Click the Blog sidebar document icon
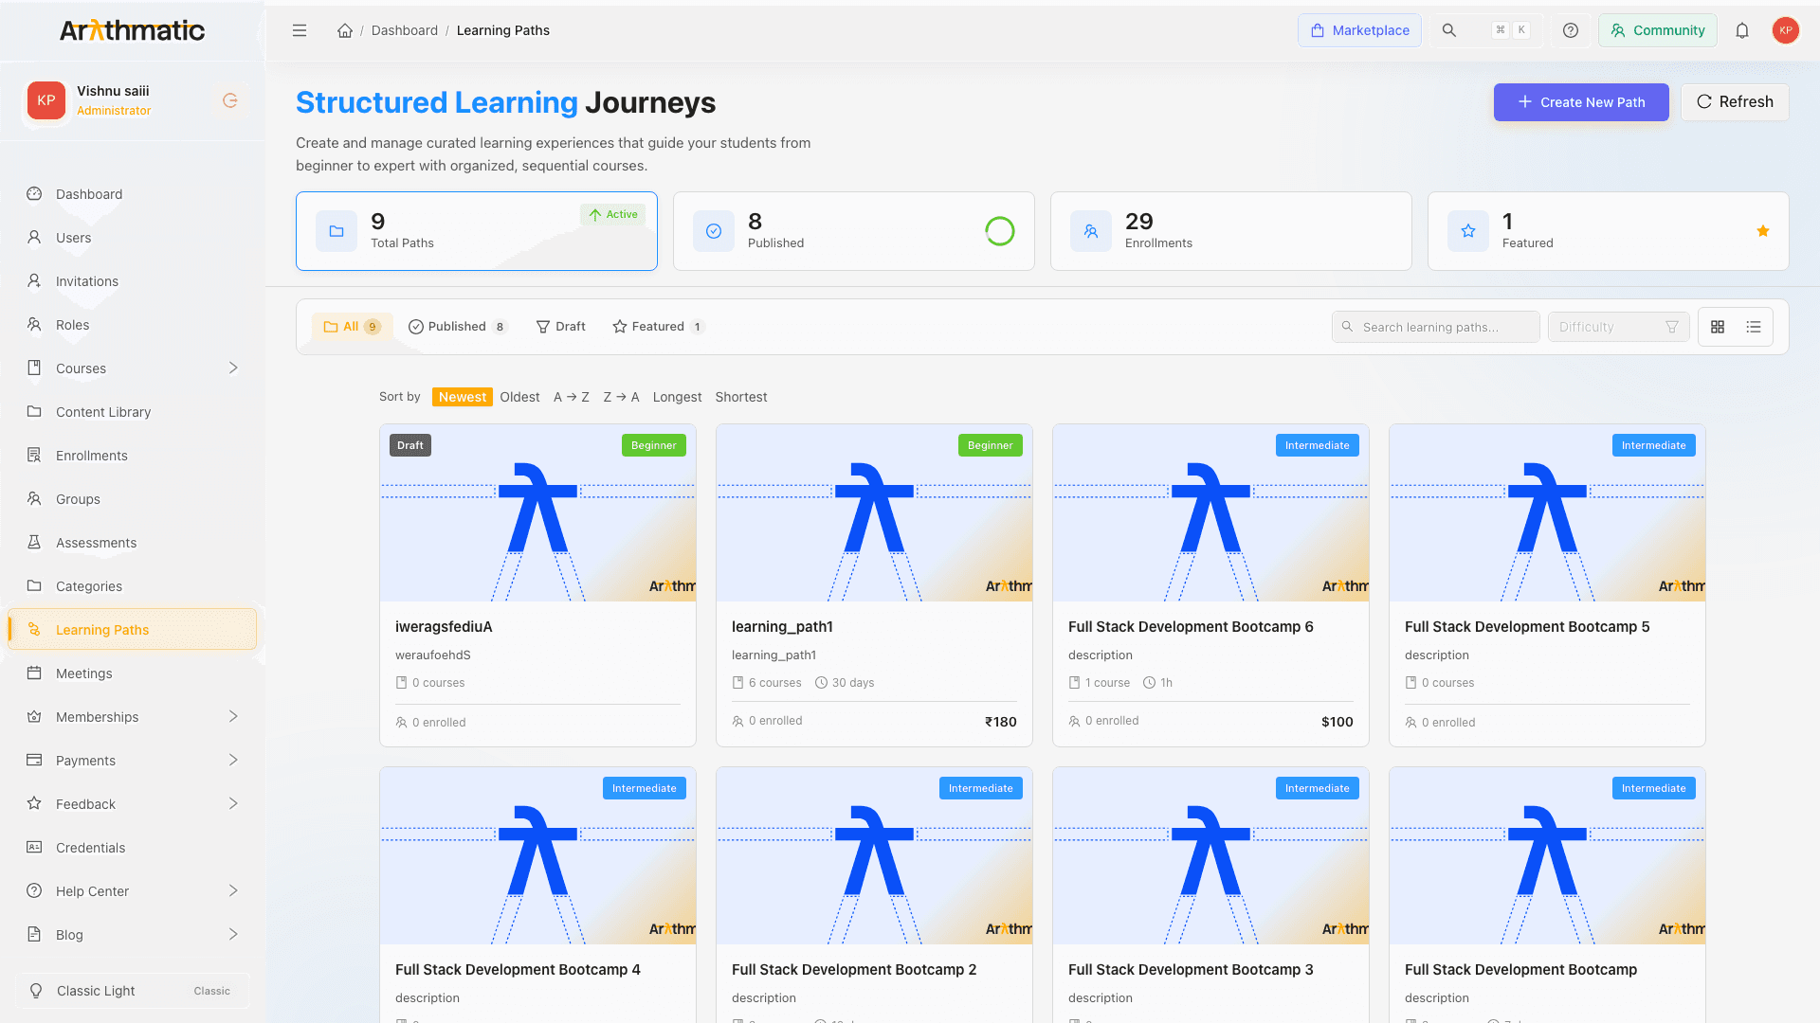Viewport: 1820px width, 1023px height. [x=34, y=934]
